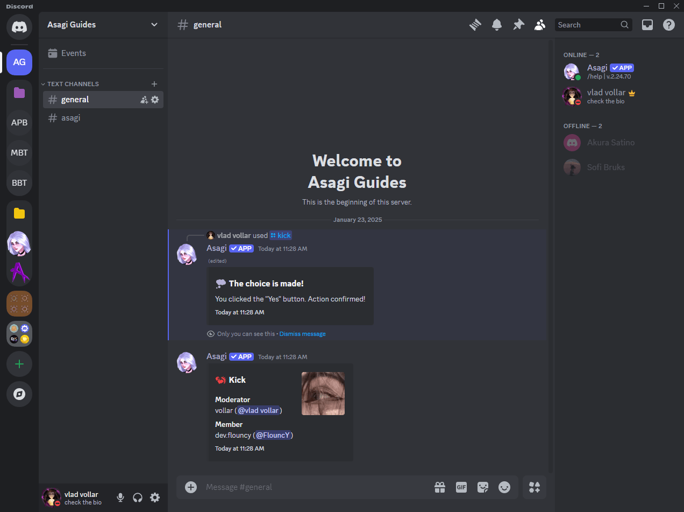Click the "ONLINE — 2" members heading
Screen dimensions: 684x512
pyautogui.click(x=581, y=55)
